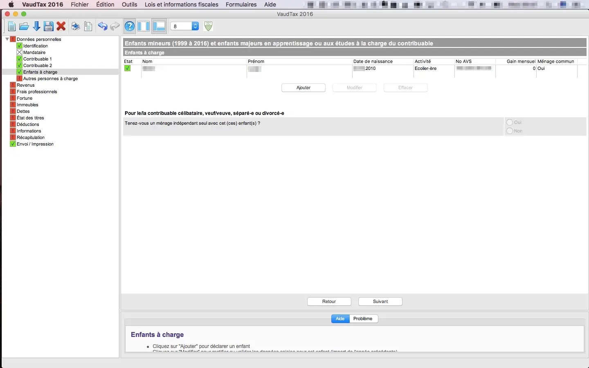The height and width of the screenshot is (368, 589).
Task: Open the Récapitulation section
Action: 31,137
